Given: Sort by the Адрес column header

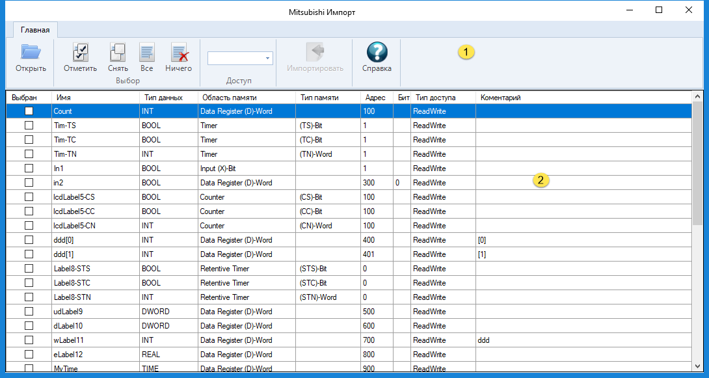Looking at the screenshot, I should click(x=377, y=98).
